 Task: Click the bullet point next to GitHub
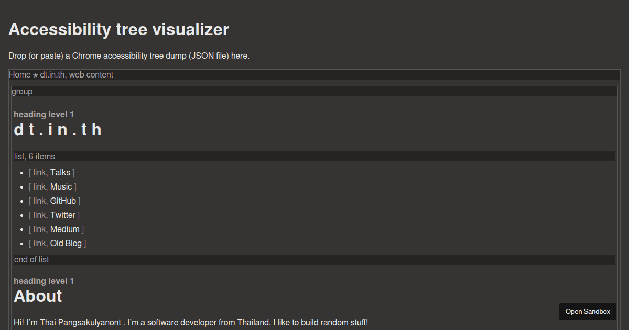pos(22,201)
